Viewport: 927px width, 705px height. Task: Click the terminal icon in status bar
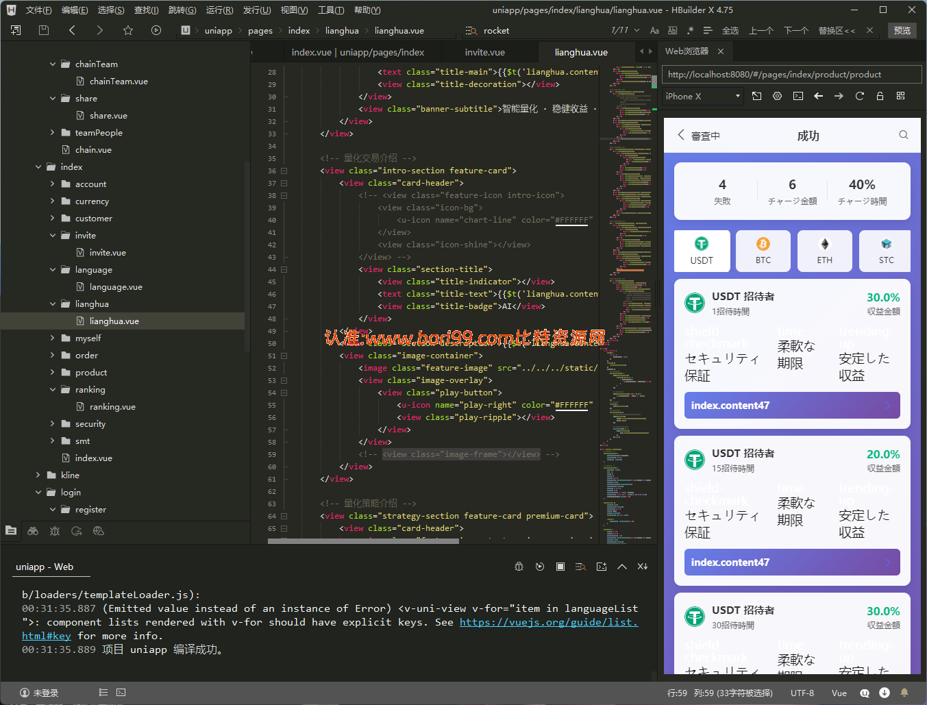121,693
